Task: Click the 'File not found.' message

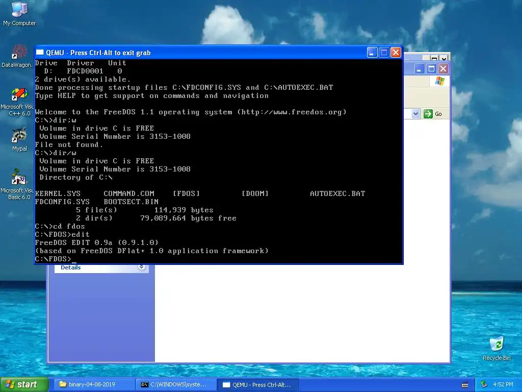Action: [69, 144]
